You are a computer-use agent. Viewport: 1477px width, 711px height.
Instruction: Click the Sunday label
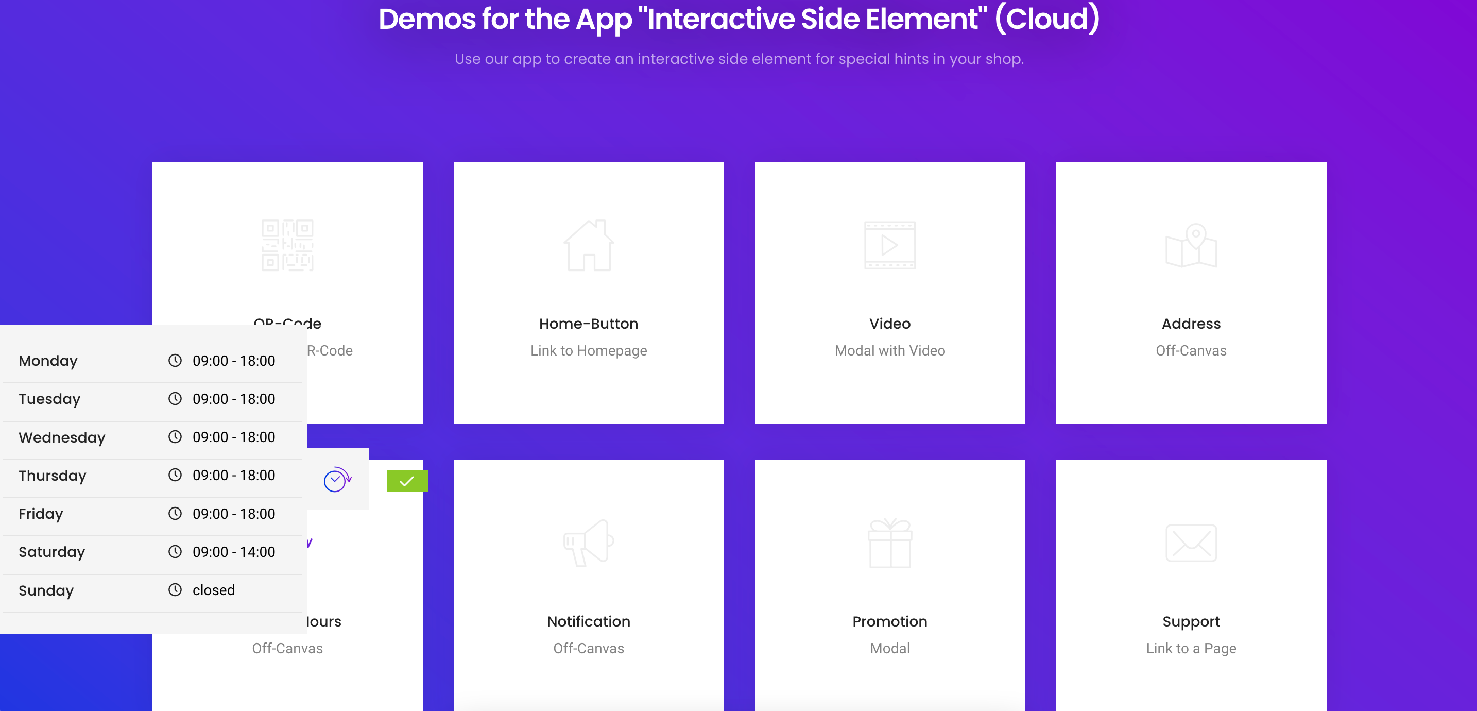[x=46, y=590]
